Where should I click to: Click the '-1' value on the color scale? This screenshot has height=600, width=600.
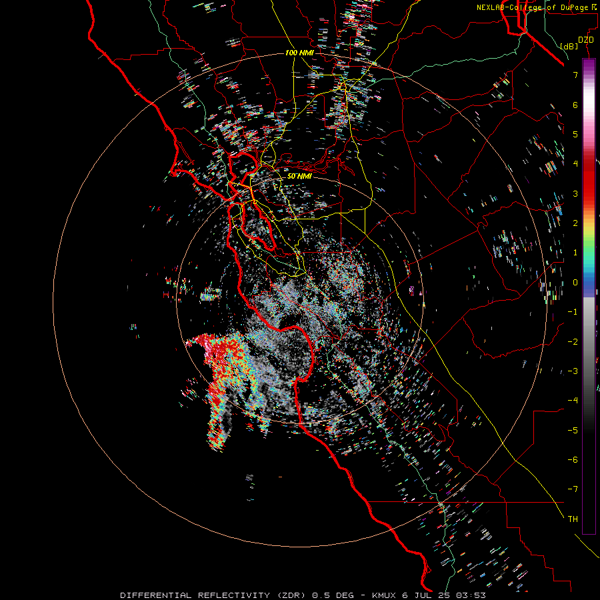click(573, 312)
